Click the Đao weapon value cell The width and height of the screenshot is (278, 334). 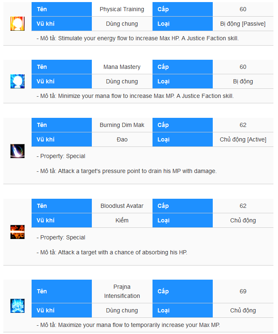tap(122, 139)
